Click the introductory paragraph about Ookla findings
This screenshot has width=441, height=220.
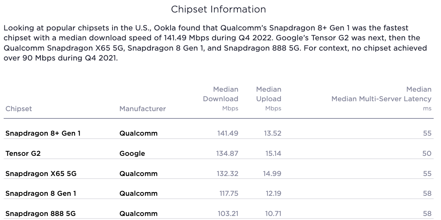click(215, 43)
